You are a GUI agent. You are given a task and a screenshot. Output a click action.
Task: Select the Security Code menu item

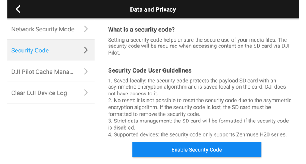coord(30,50)
